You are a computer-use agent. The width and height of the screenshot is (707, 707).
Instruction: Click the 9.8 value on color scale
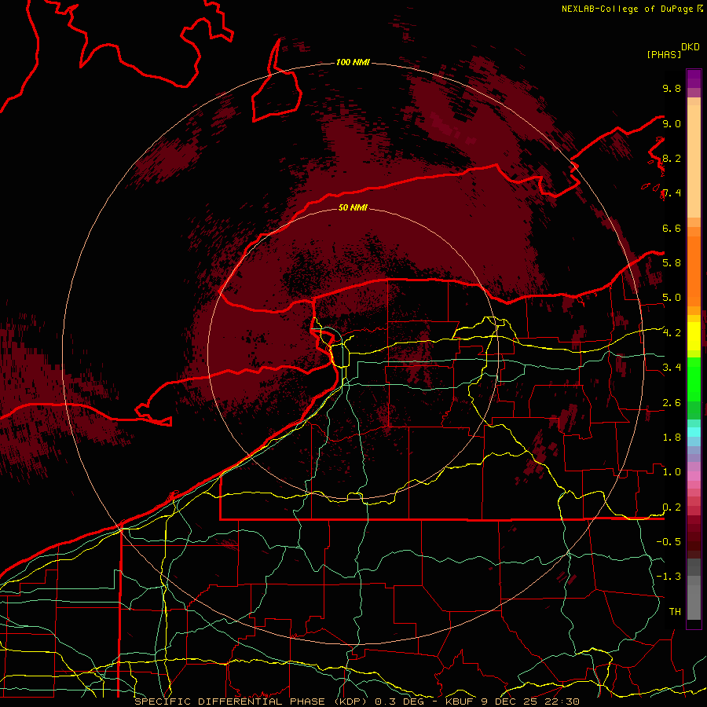tap(672, 88)
